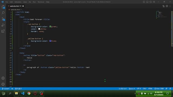
Task: Toggle bottom panel layout icon
Action: pyautogui.click(x=147, y=2)
